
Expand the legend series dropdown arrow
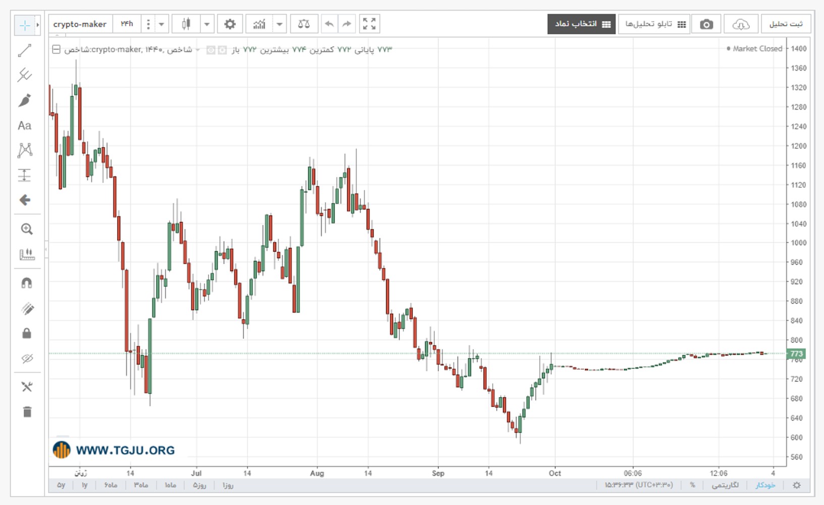tap(197, 49)
